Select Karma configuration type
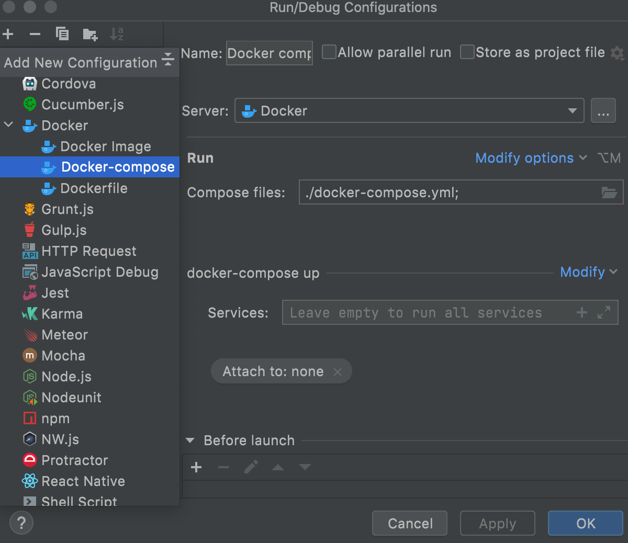628x543 pixels. (89, 314)
